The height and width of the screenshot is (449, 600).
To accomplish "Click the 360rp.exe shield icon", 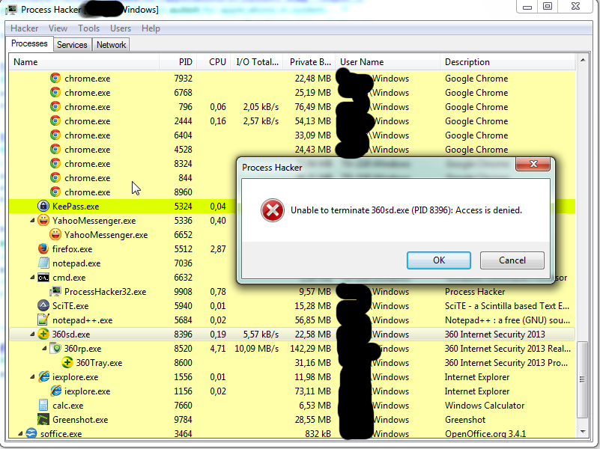I will (x=56, y=348).
